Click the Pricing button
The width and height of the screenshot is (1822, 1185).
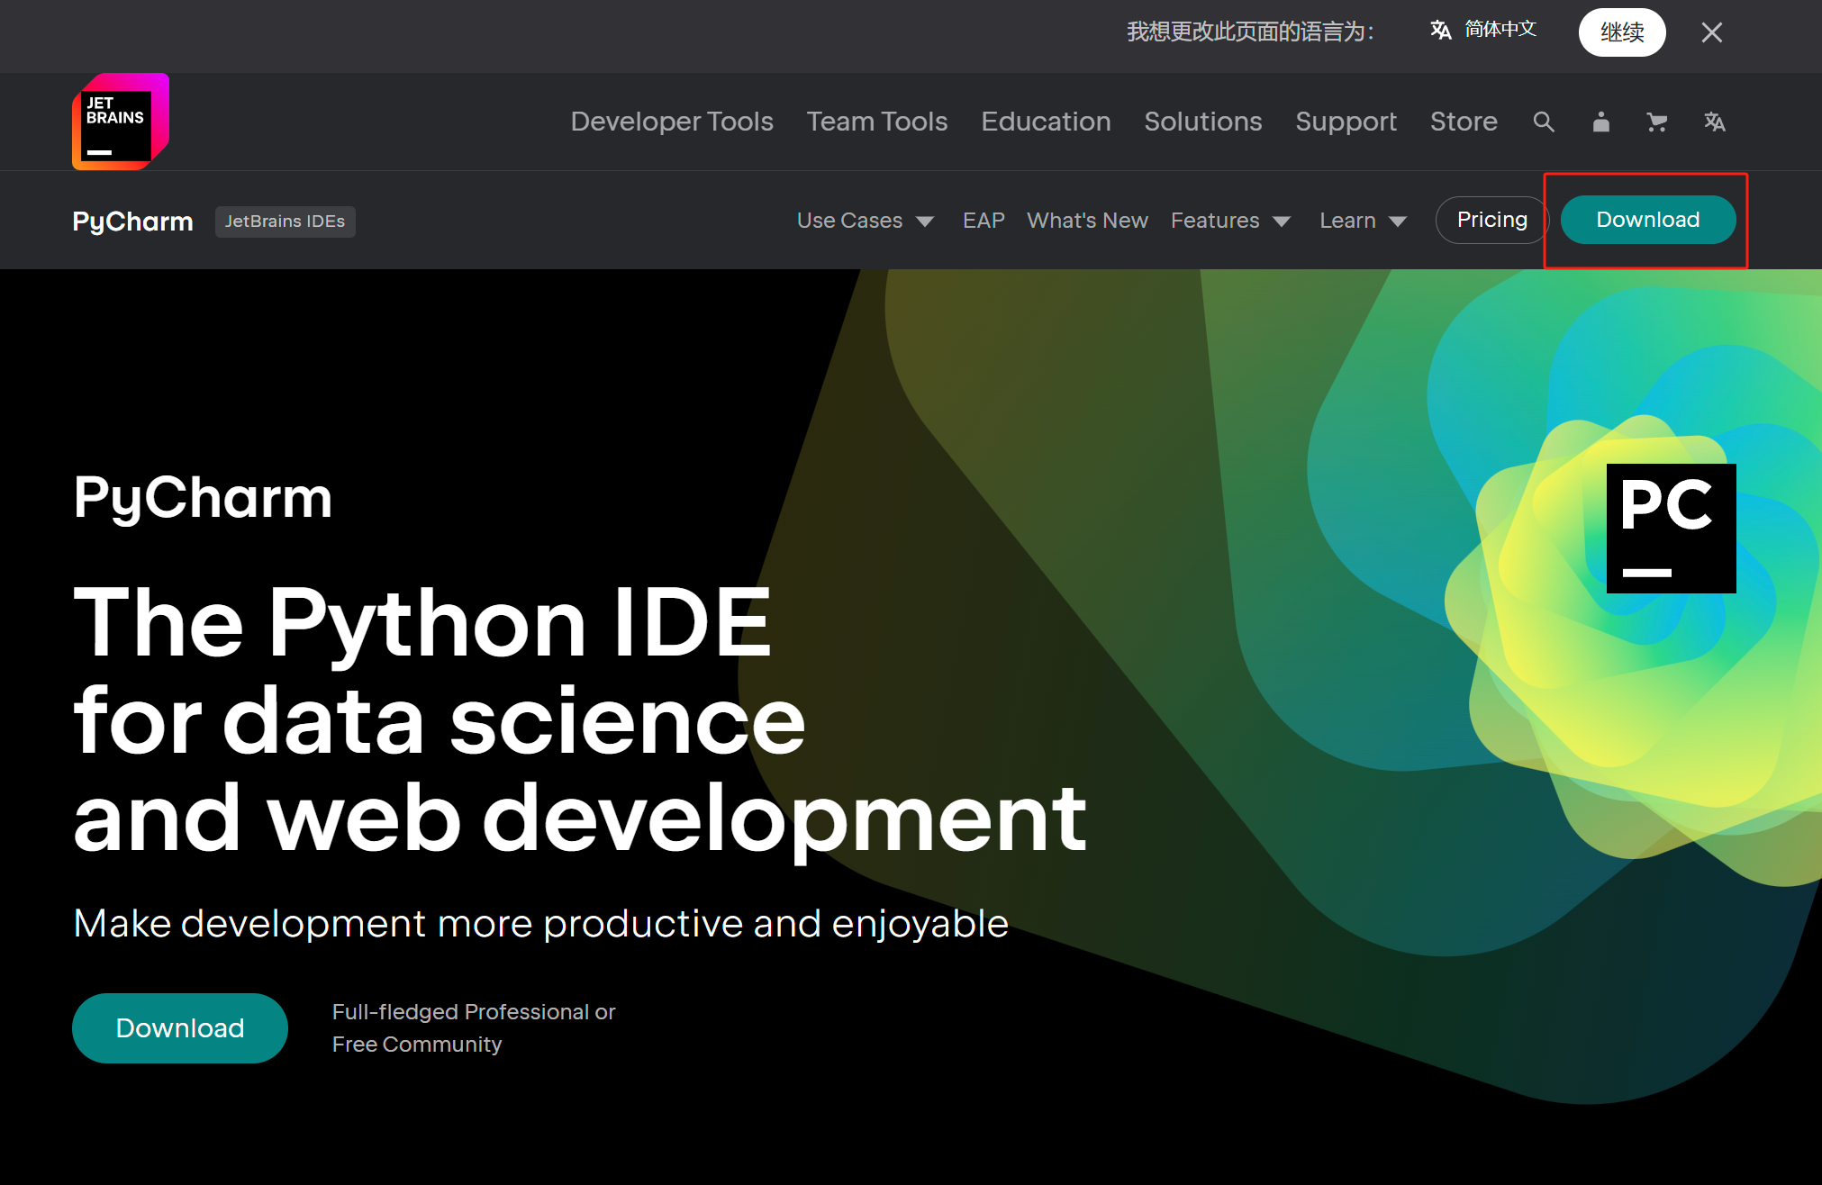point(1491,220)
